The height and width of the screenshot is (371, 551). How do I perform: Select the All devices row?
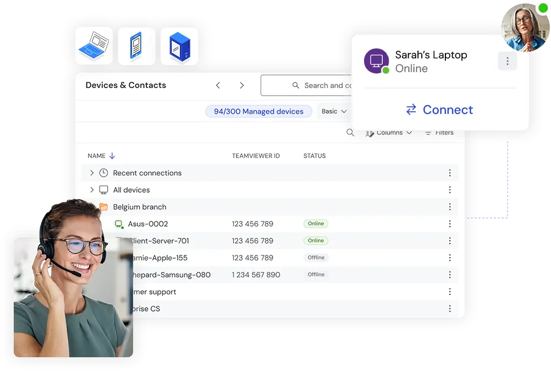pyautogui.click(x=270, y=190)
